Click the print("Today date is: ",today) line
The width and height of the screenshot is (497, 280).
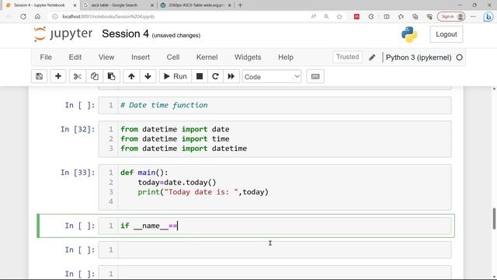tap(203, 192)
